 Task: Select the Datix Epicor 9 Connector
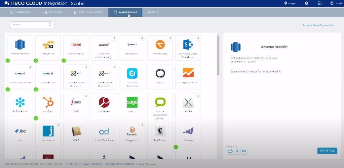coord(104,77)
